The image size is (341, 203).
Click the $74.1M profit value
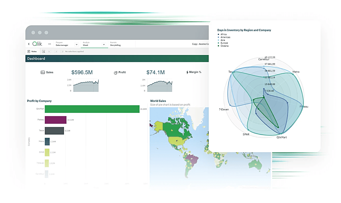pyautogui.click(x=155, y=73)
